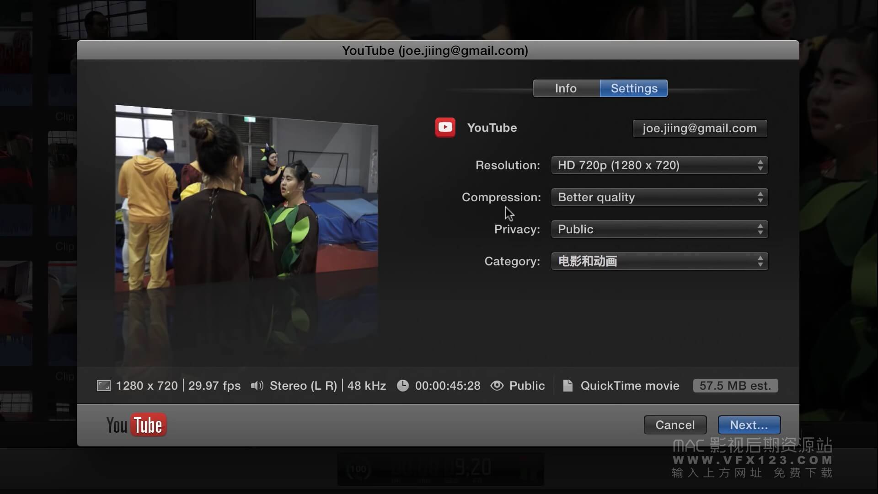This screenshot has width=878, height=494.
Task: Open the Category dropdown 电影和动画
Action: coord(659,261)
